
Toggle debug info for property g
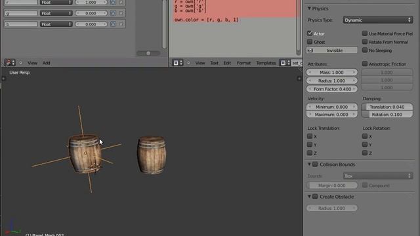[x=113, y=13]
